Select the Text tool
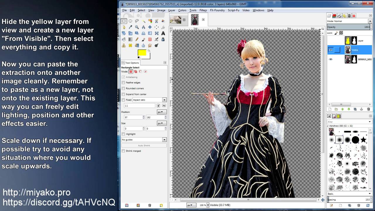 point(163,33)
